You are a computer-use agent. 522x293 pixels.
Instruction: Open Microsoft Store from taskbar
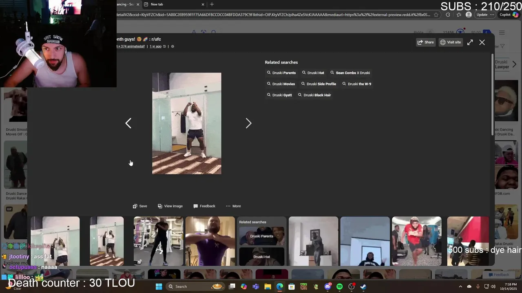(292, 286)
